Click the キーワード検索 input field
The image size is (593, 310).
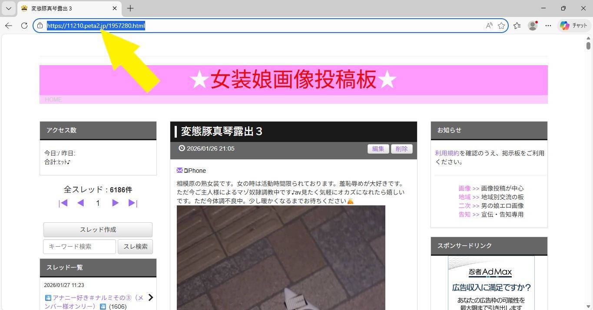[80, 247]
